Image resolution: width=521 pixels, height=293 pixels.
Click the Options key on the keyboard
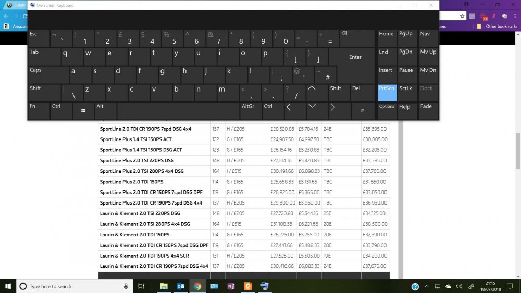(387, 110)
